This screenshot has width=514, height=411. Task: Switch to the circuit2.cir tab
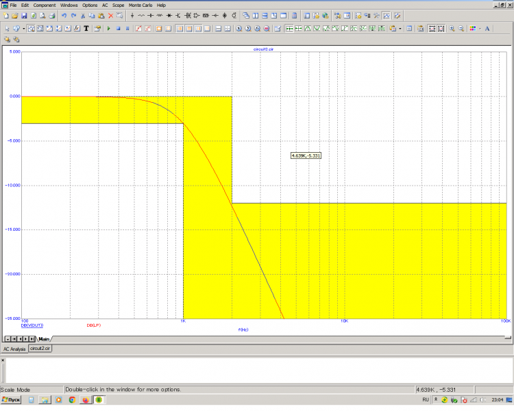click(40, 348)
